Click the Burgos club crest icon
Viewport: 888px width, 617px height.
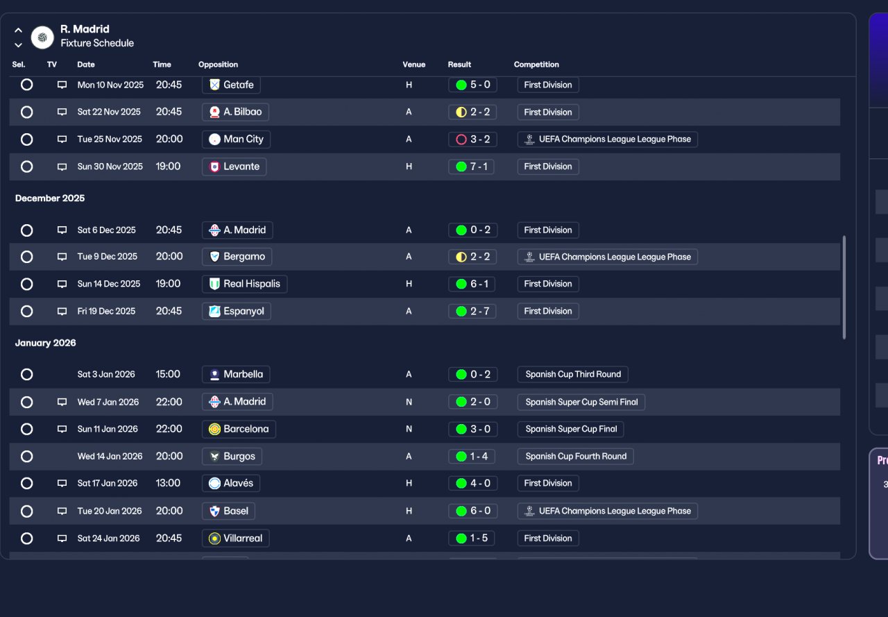point(214,456)
